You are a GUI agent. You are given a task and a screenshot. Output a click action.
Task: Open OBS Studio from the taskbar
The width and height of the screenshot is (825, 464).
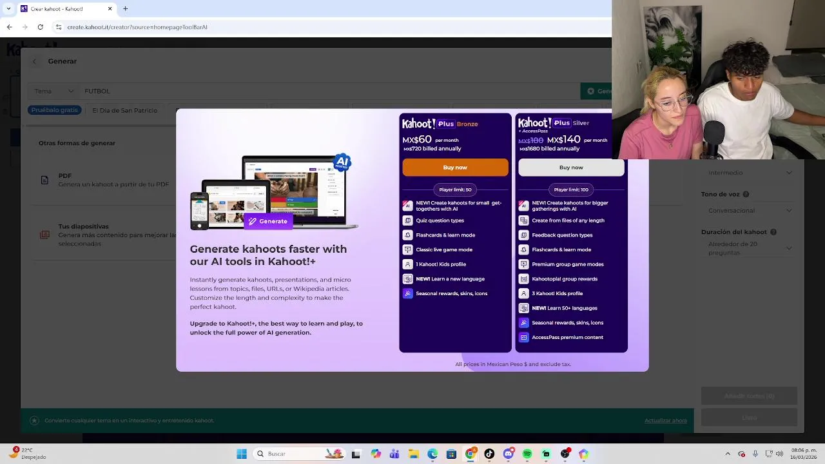pyautogui.click(x=565, y=454)
